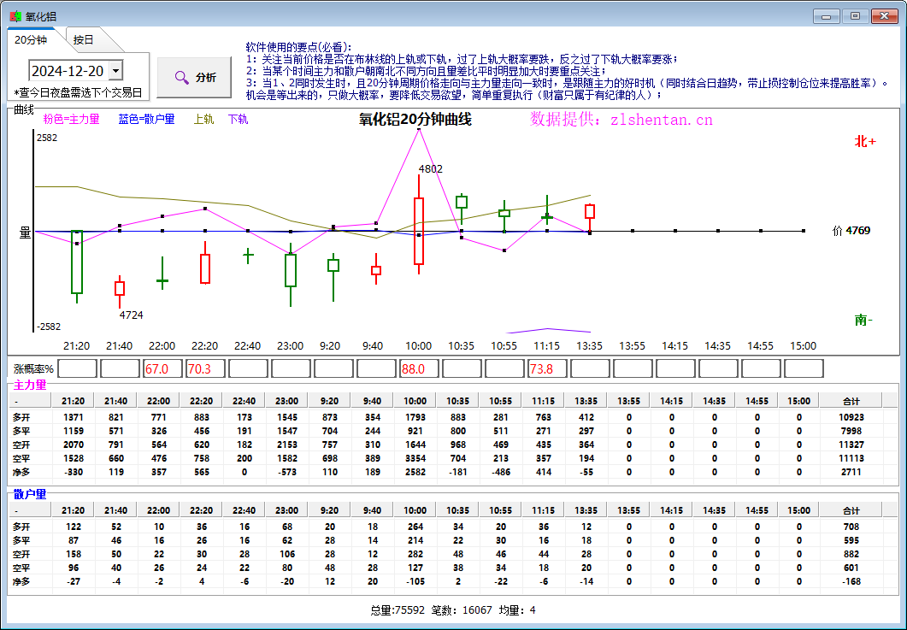Click the -2582 lower axis label
Screen dimensions: 907x630
pyautogui.click(x=49, y=327)
